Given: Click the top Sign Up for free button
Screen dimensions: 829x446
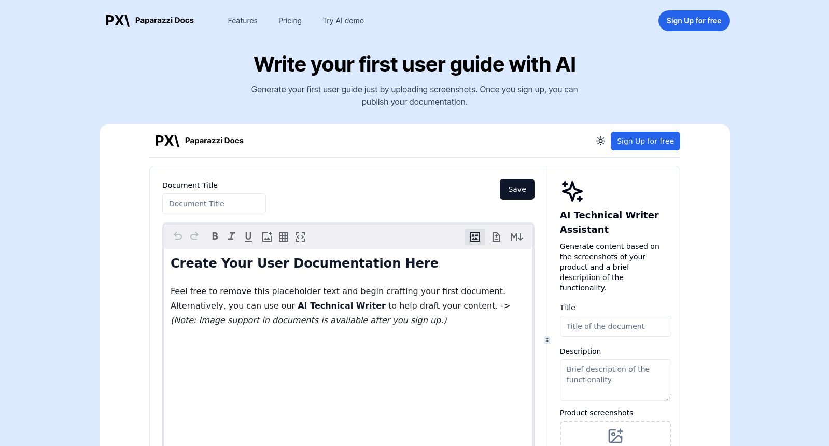Looking at the screenshot, I should 694,21.
